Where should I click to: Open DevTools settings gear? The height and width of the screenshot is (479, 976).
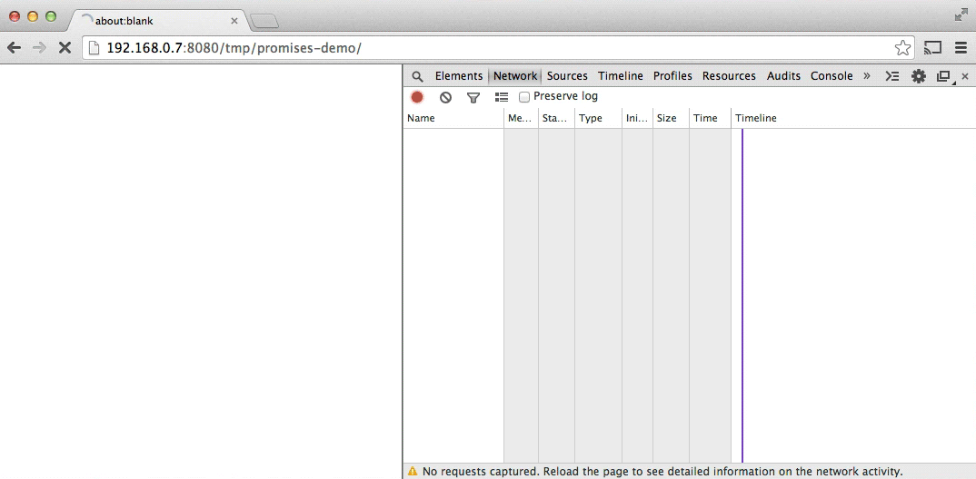pyautogui.click(x=919, y=76)
